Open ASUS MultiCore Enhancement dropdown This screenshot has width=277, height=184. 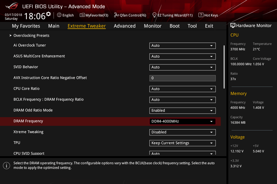point(183,56)
